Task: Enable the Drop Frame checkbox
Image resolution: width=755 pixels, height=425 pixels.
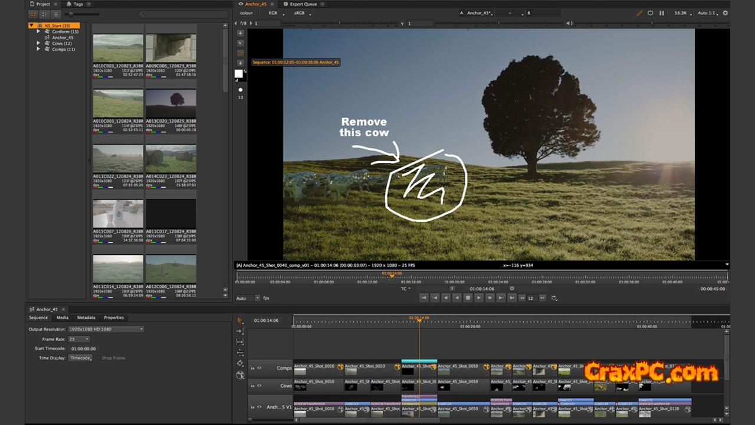Action: coord(98,358)
